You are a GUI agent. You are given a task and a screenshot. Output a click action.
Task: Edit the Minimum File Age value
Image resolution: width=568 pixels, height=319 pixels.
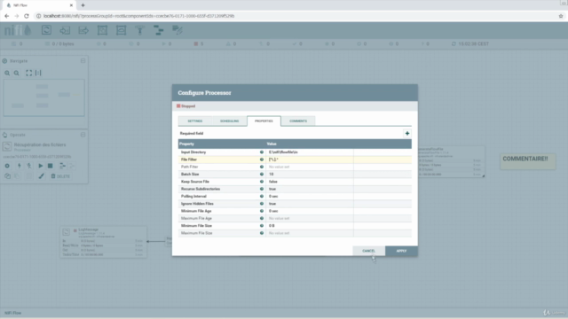click(x=310, y=211)
